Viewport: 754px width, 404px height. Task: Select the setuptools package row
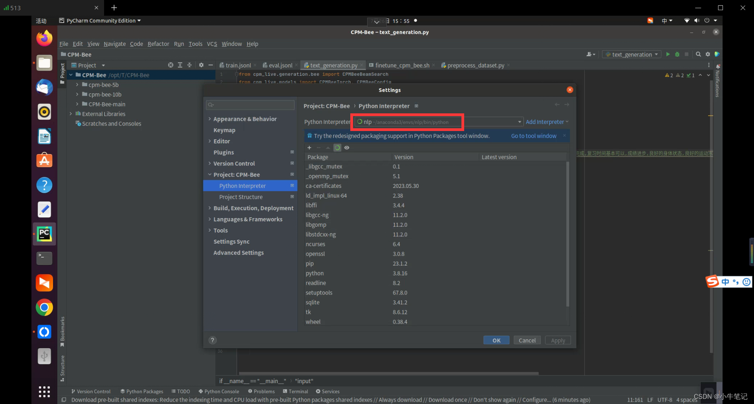tap(436, 293)
